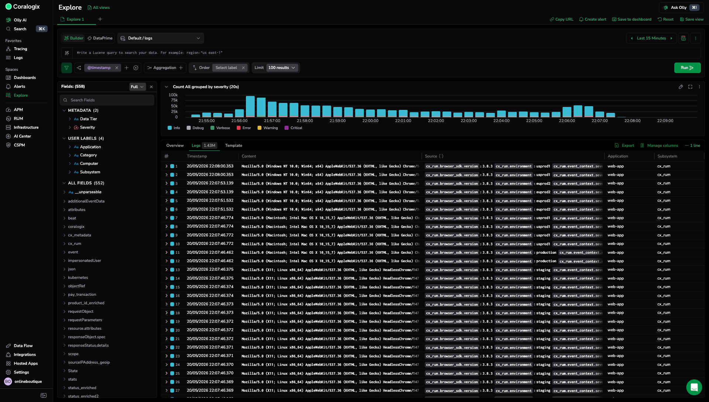Image resolution: width=709 pixels, height=402 pixels.
Task: Open All views
Action: point(99,7)
